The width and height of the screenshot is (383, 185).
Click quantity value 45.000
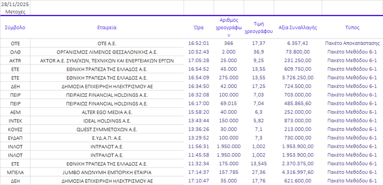click(x=229, y=69)
